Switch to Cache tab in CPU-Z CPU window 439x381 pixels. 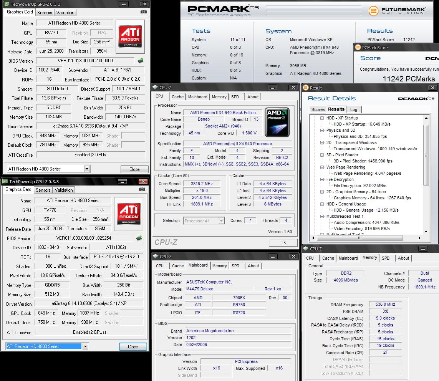[177, 97]
